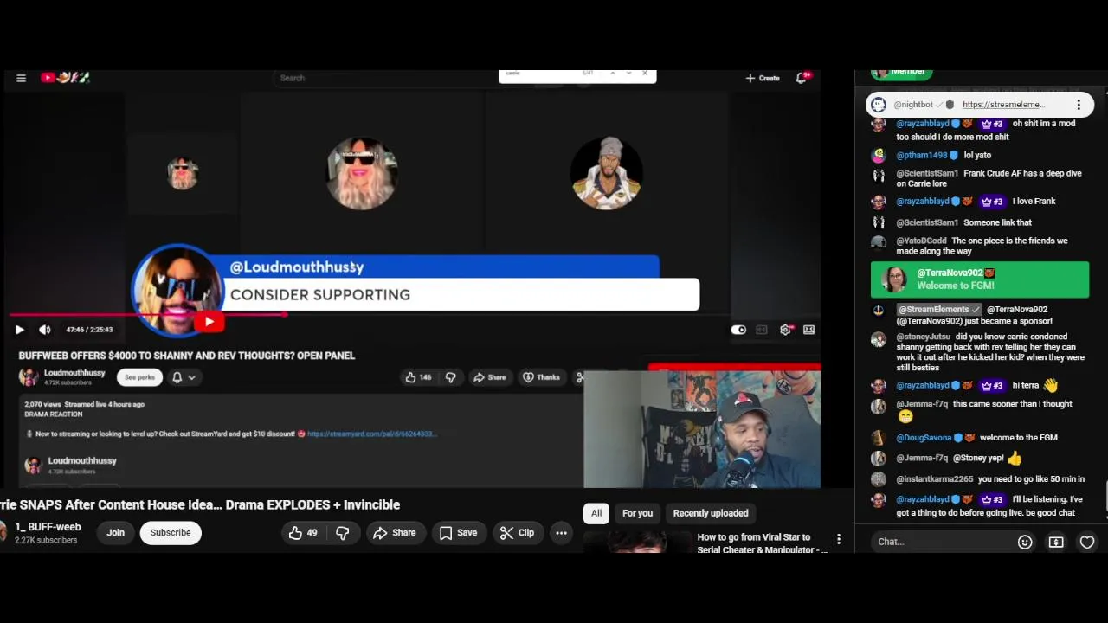Click @TerraNova902 welcome member card
This screenshot has width=1108, height=623.
980,279
